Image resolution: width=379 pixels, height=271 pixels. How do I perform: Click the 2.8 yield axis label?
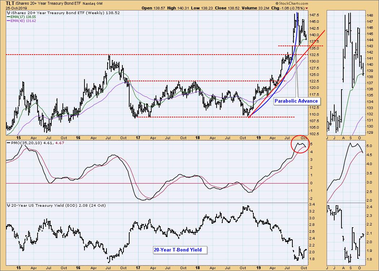point(312,225)
